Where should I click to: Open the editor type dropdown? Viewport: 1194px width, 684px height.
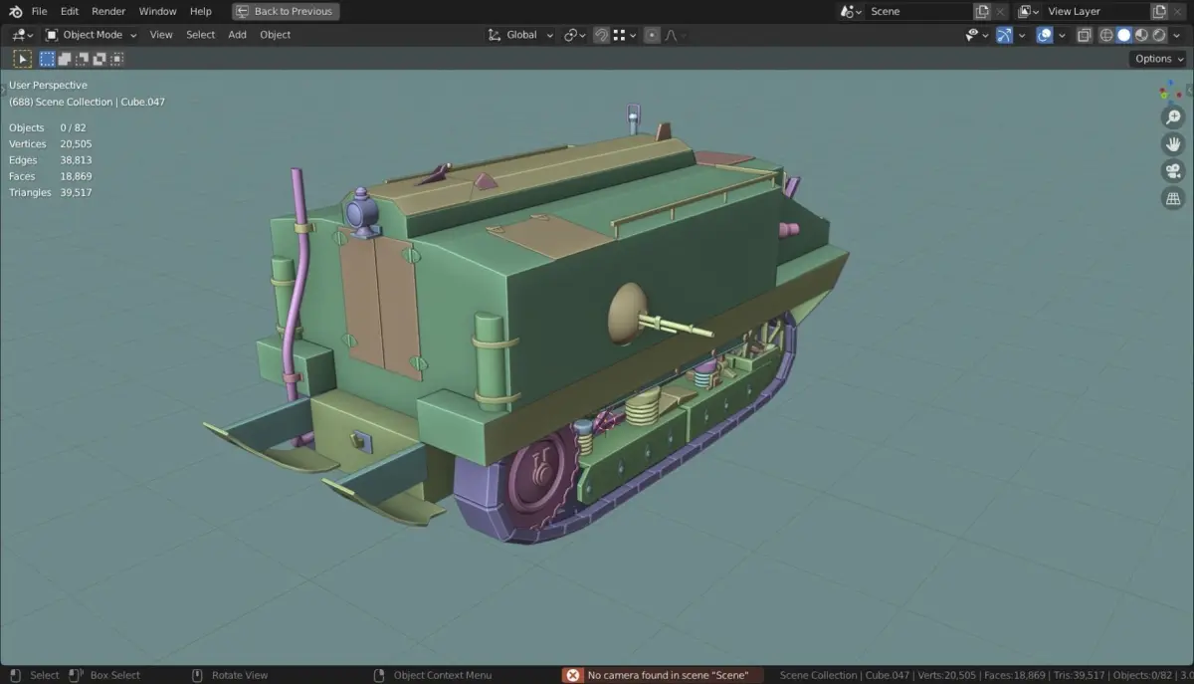tap(22, 35)
